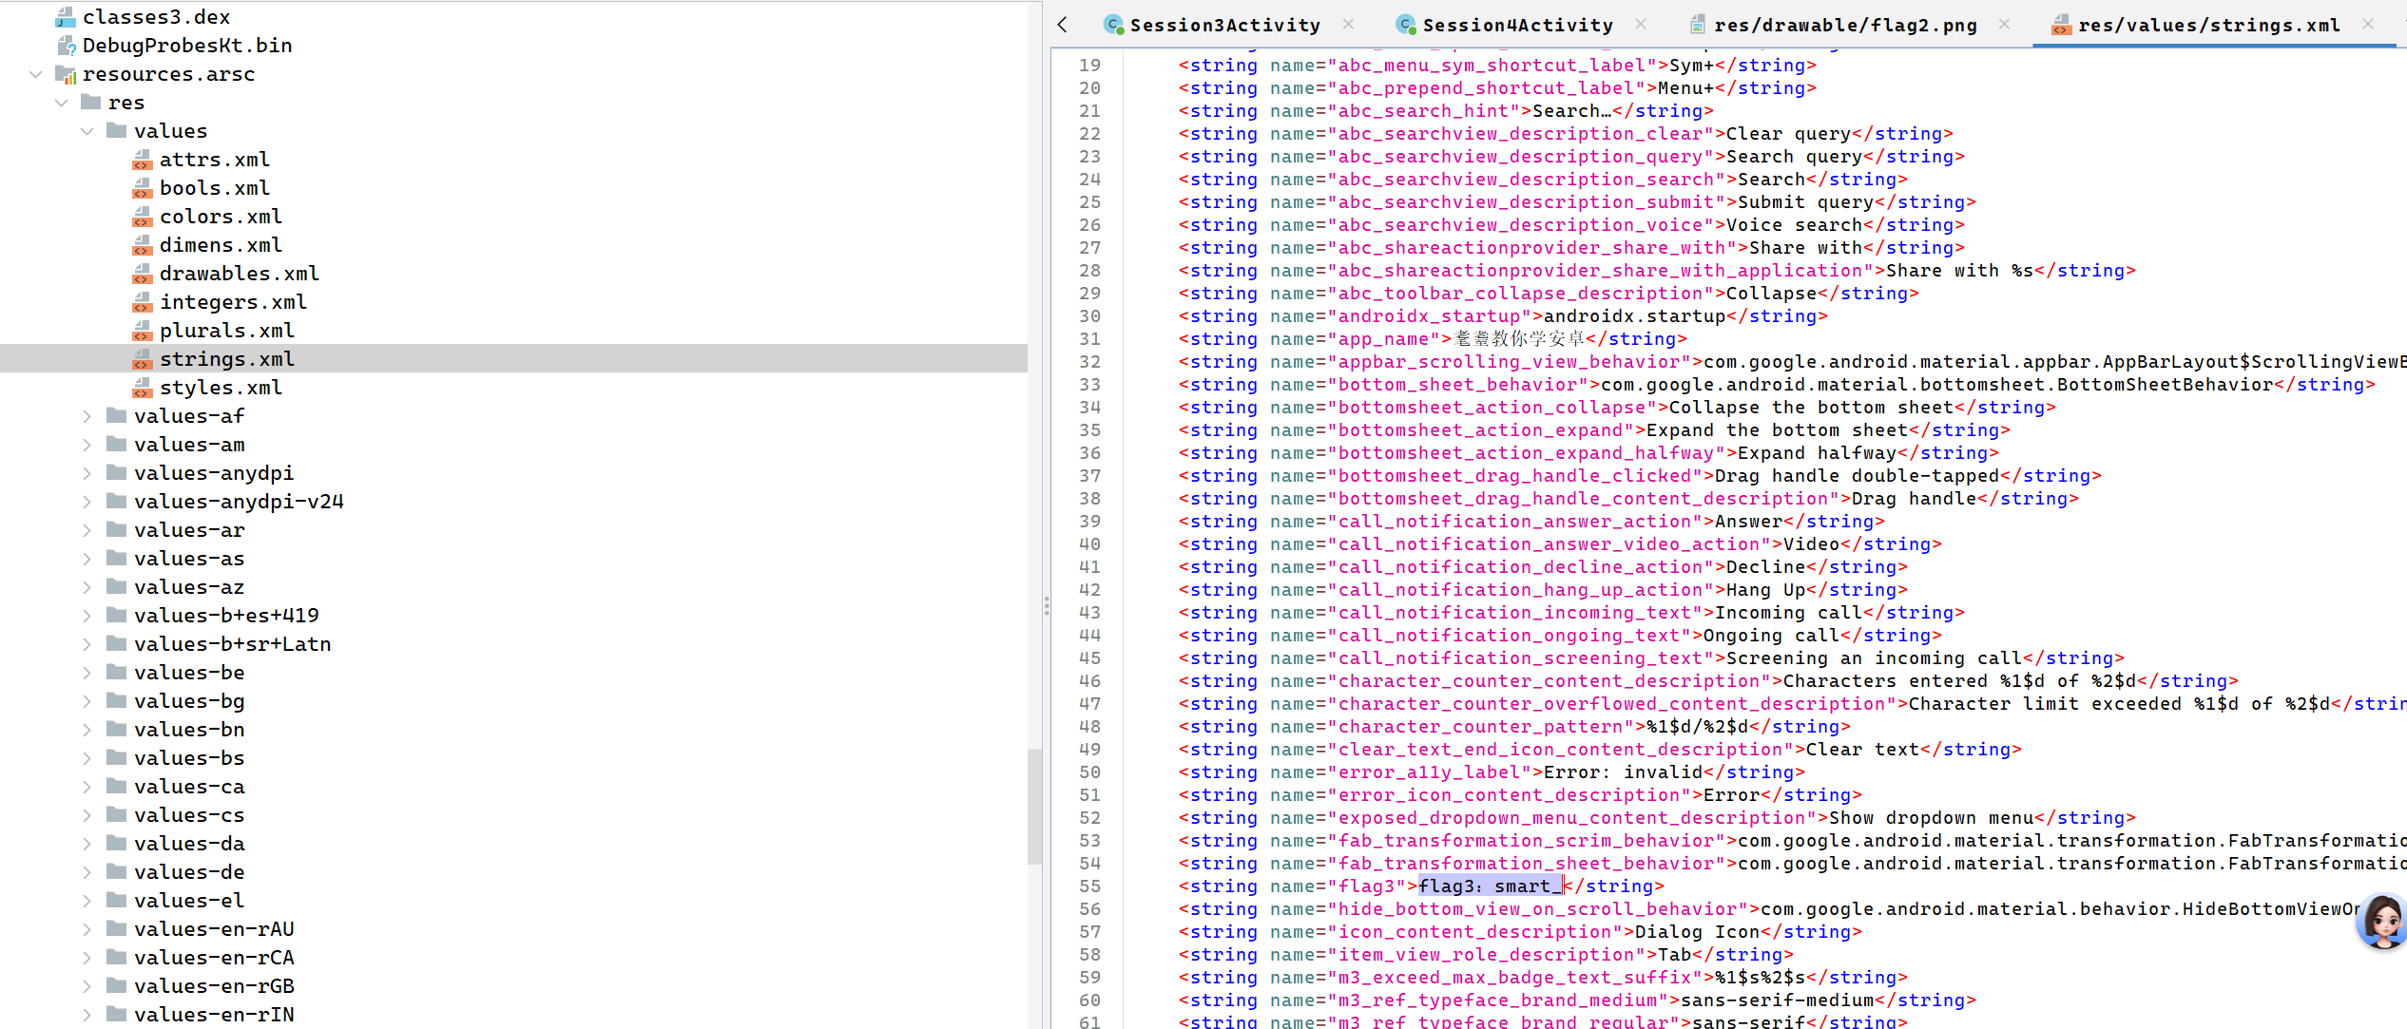The image size is (2407, 1029).
Task: Collapse the values folder
Action: (87, 131)
